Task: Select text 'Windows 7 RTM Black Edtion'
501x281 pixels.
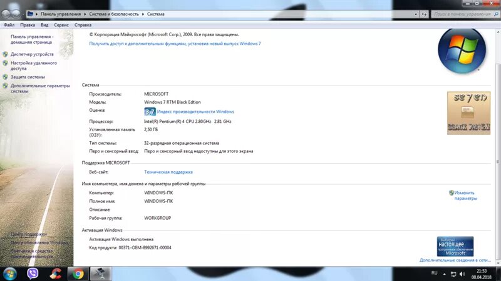Action: (172, 102)
